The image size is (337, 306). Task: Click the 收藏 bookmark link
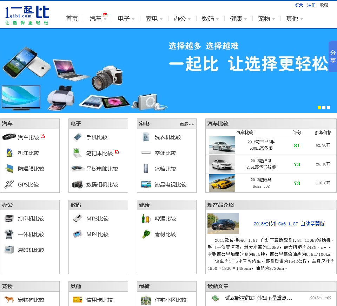point(324,5)
